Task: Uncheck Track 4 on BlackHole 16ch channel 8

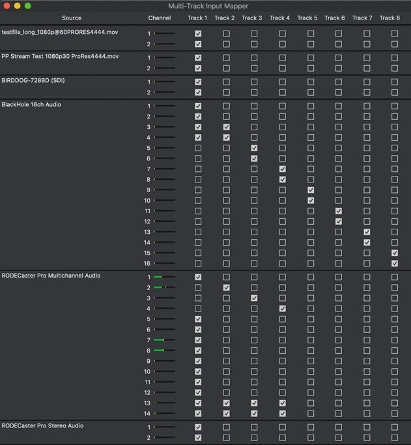Action: coord(282,179)
